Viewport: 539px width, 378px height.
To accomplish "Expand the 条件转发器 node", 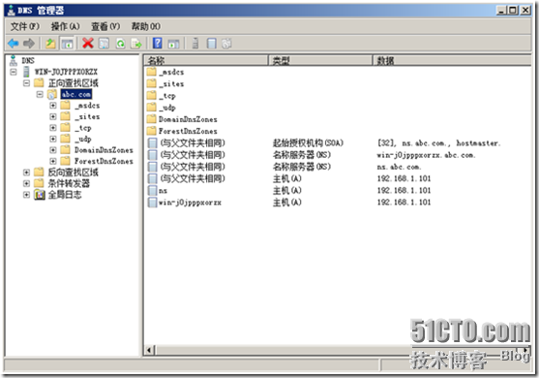I will [x=26, y=183].
